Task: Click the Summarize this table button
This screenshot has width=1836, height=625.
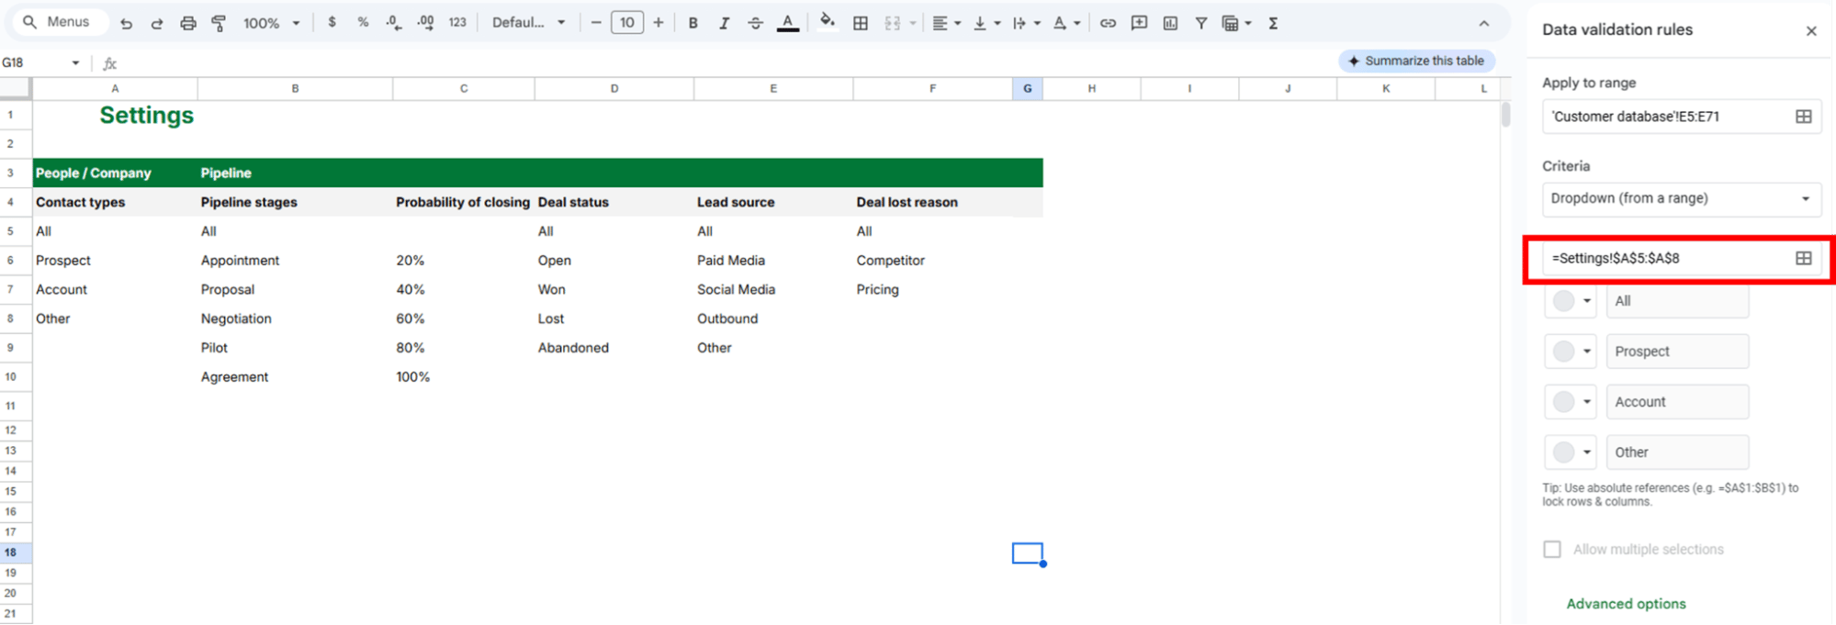Action: 1417,61
